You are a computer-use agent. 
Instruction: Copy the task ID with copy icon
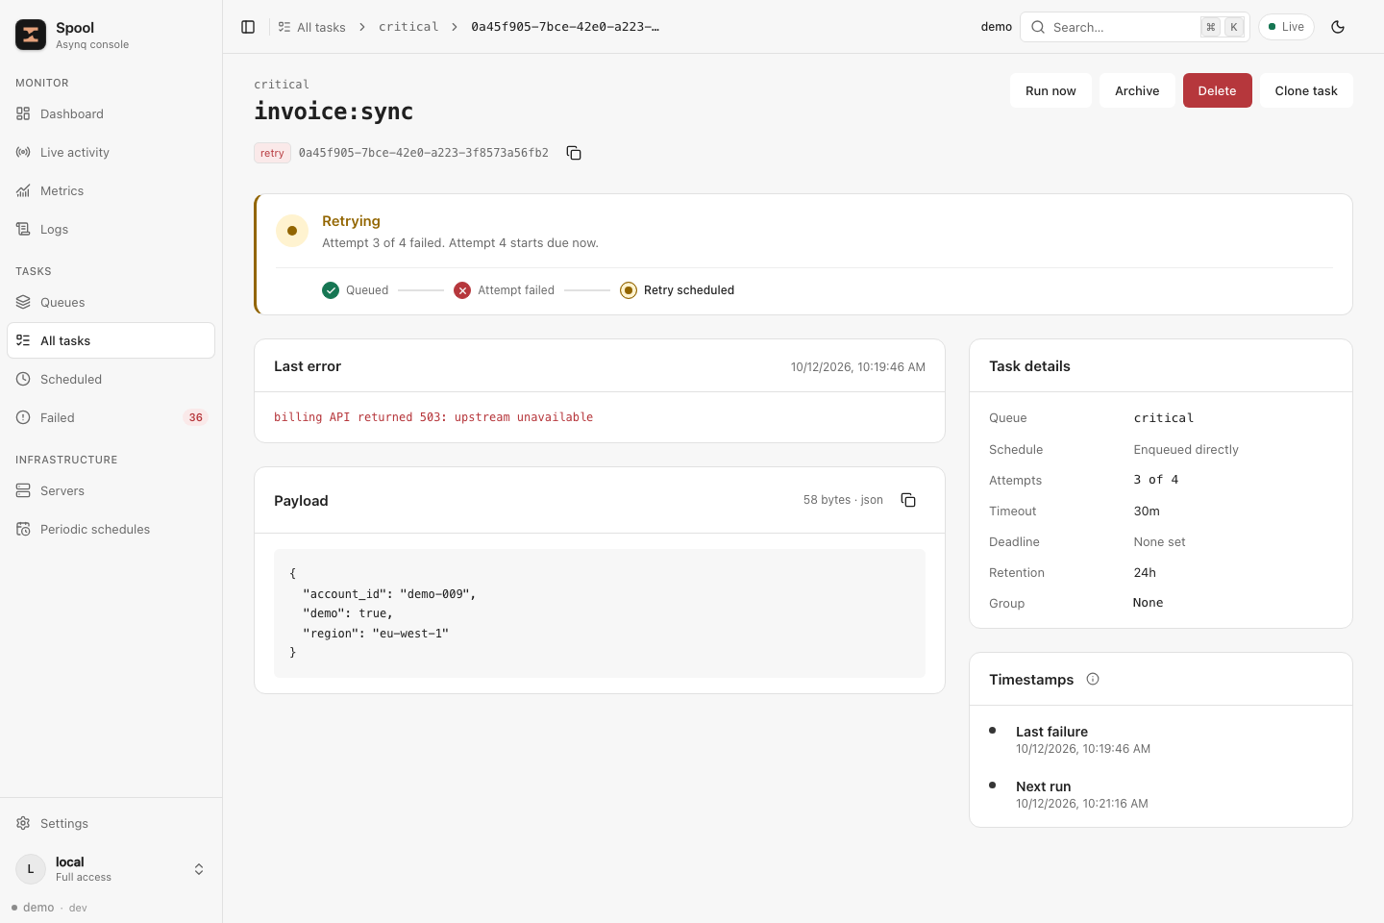tap(574, 153)
